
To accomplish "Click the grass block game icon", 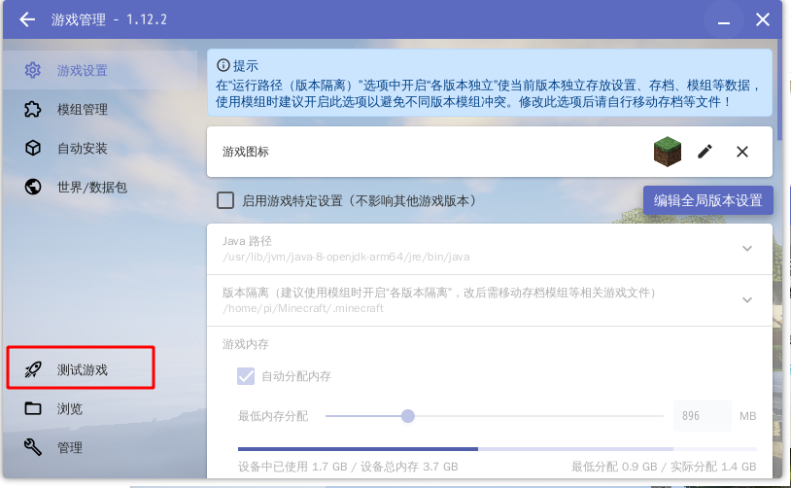I will (x=668, y=152).
